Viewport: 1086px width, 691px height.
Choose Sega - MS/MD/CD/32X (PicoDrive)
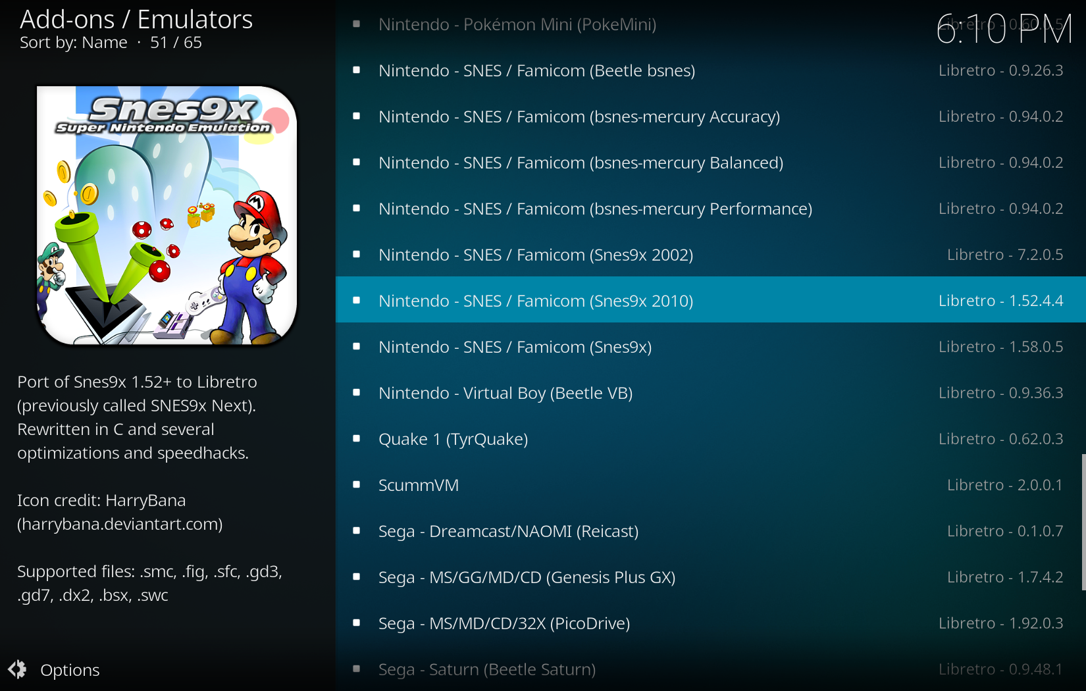(x=711, y=623)
